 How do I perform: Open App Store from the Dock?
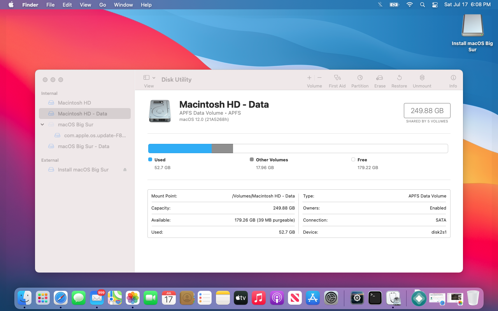(x=313, y=298)
